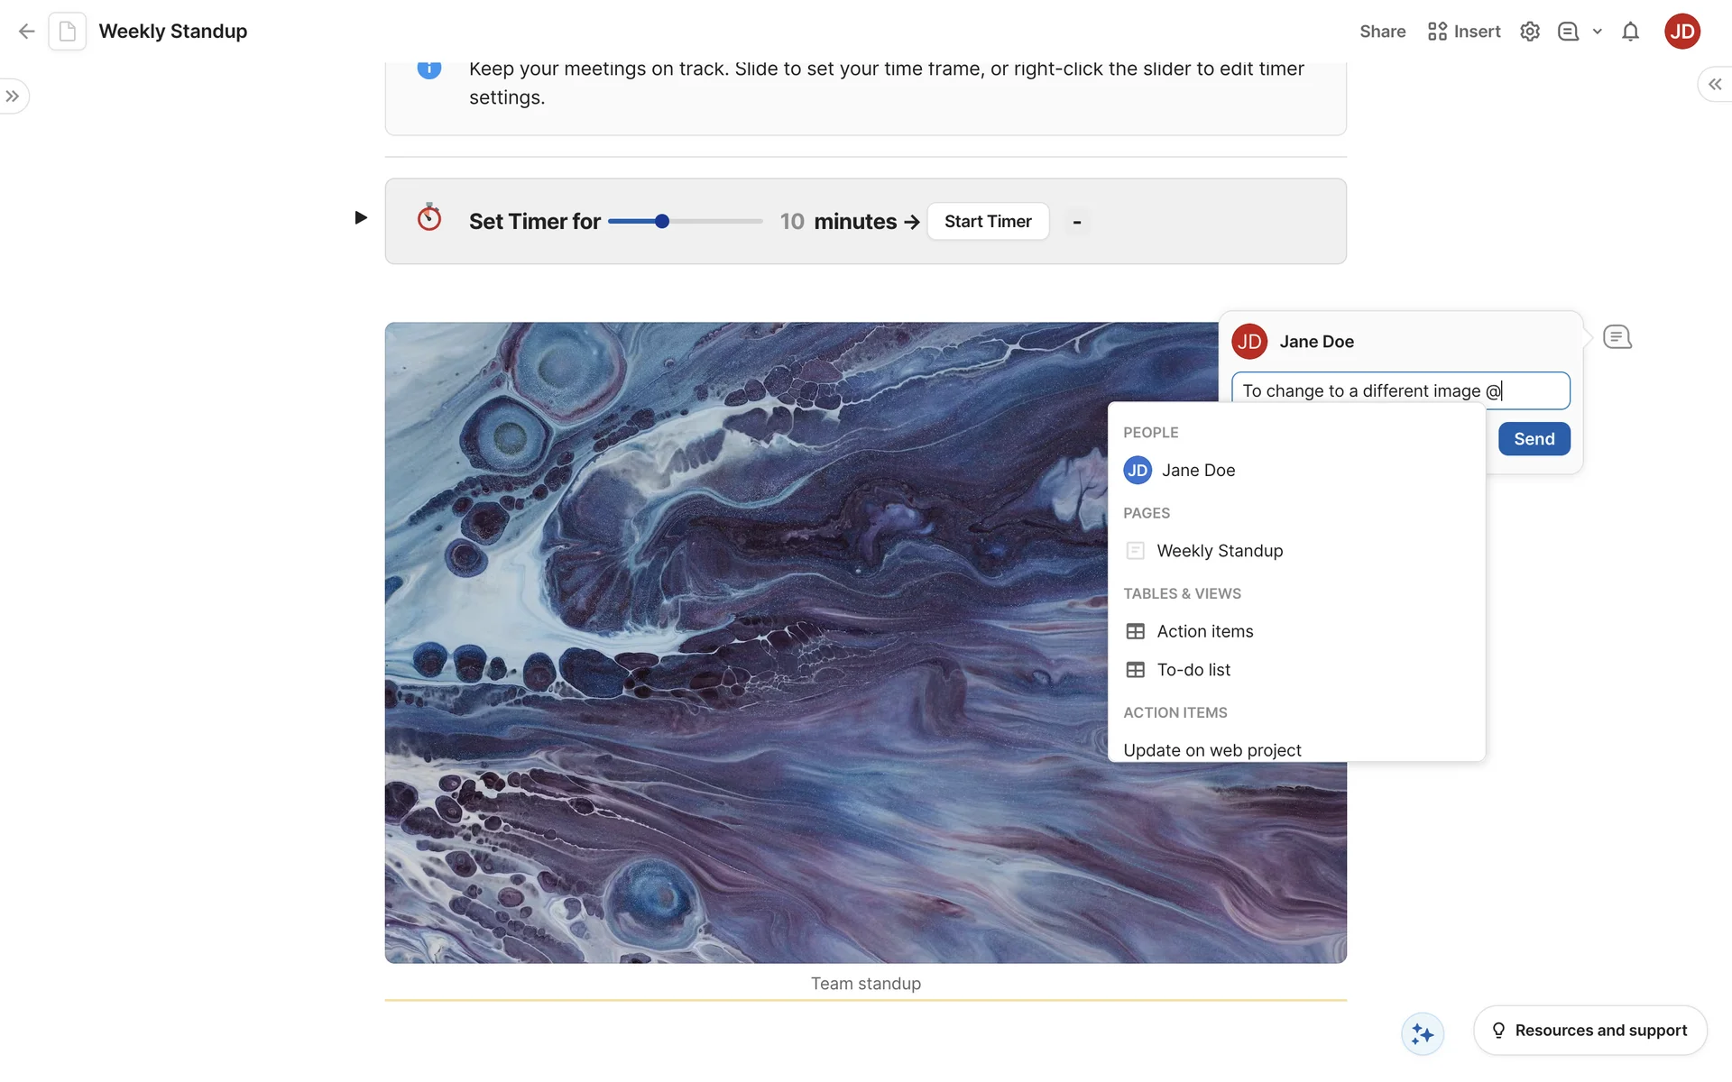Click the red stopwatch timer icon
This screenshot has height=1082, width=1732.
pyautogui.click(x=429, y=218)
